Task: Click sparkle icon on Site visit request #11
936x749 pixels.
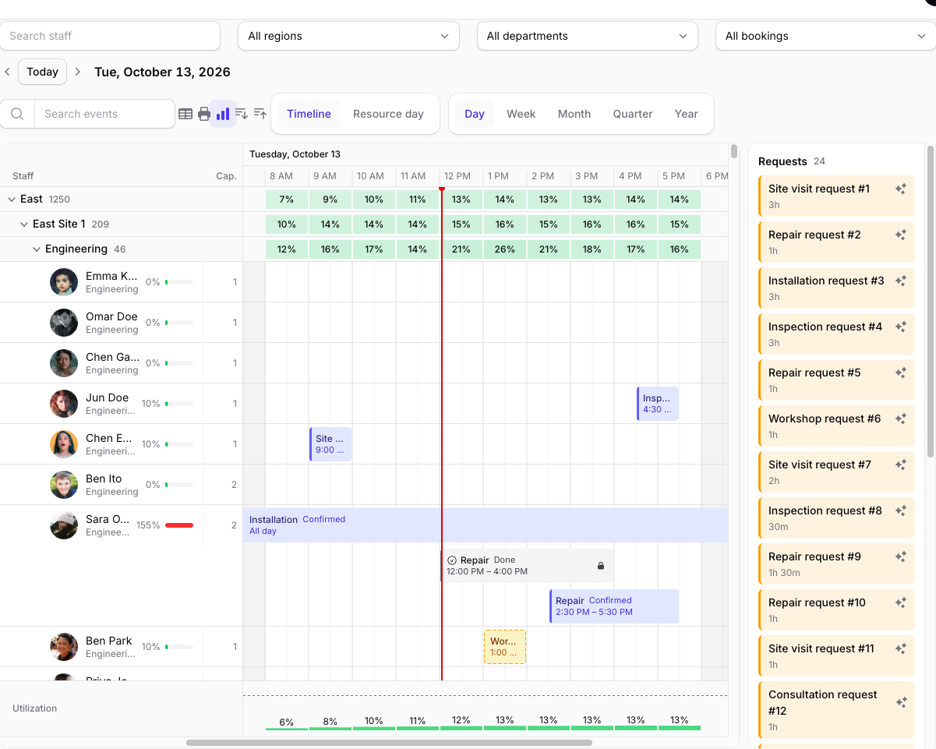Action: point(901,648)
